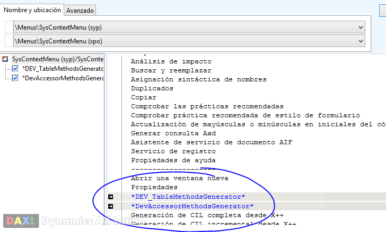Select the Nombre y ubicación tab
The image size is (386, 232).
32,10
